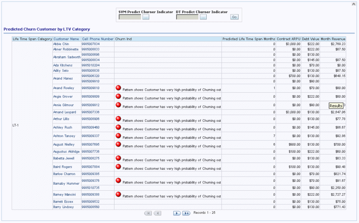Click the first page arrow button
The height and width of the screenshot is (223, 359).
tap(148, 213)
